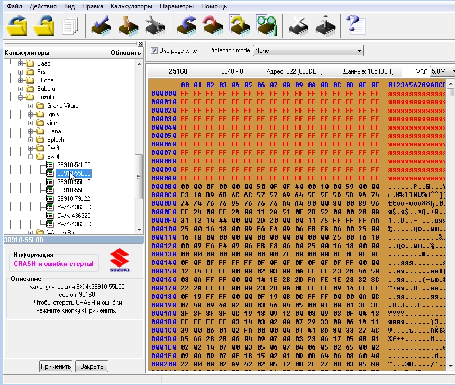Open the VCC voltage dropdown
This screenshot has height=385, width=455.
click(x=442, y=71)
